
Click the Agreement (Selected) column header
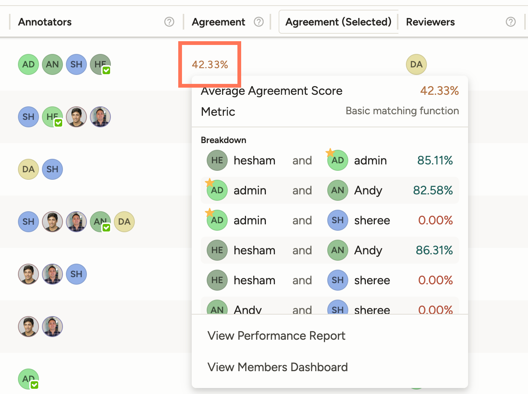pyautogui.click(x=338, y=22)
